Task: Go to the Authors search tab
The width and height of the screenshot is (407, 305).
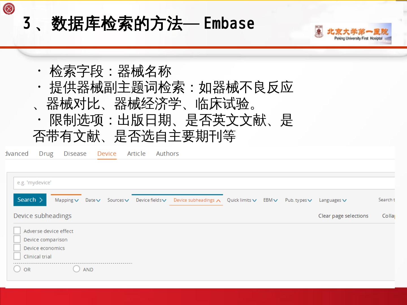Action: tap(167, 154)
